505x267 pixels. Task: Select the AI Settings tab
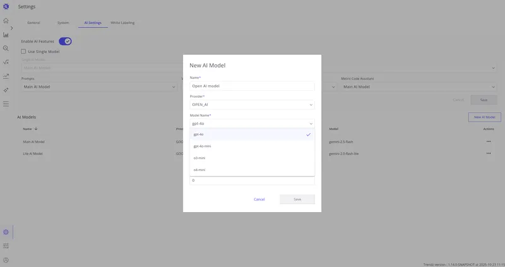pyautogui.click(x=93, y=23)
